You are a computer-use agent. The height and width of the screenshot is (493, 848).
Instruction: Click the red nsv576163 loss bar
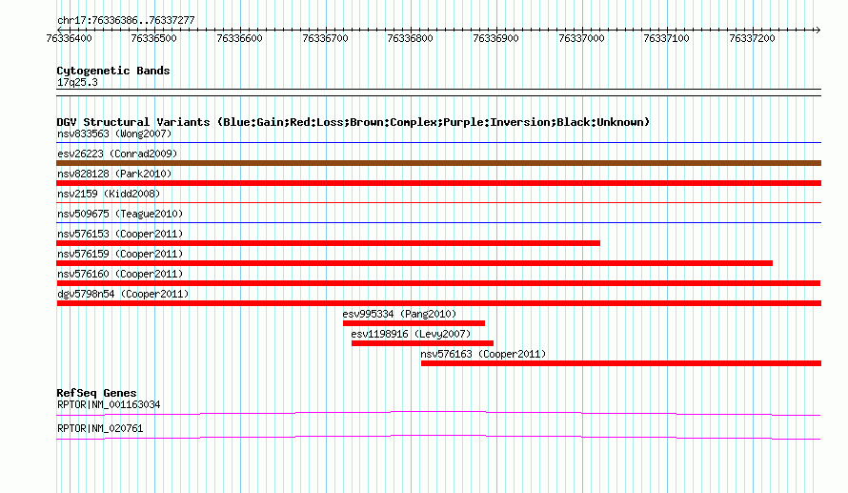point(621,363)
